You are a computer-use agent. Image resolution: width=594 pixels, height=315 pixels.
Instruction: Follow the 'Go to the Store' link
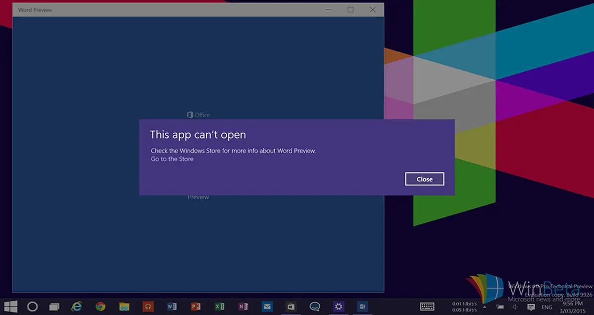coord(172,159)
